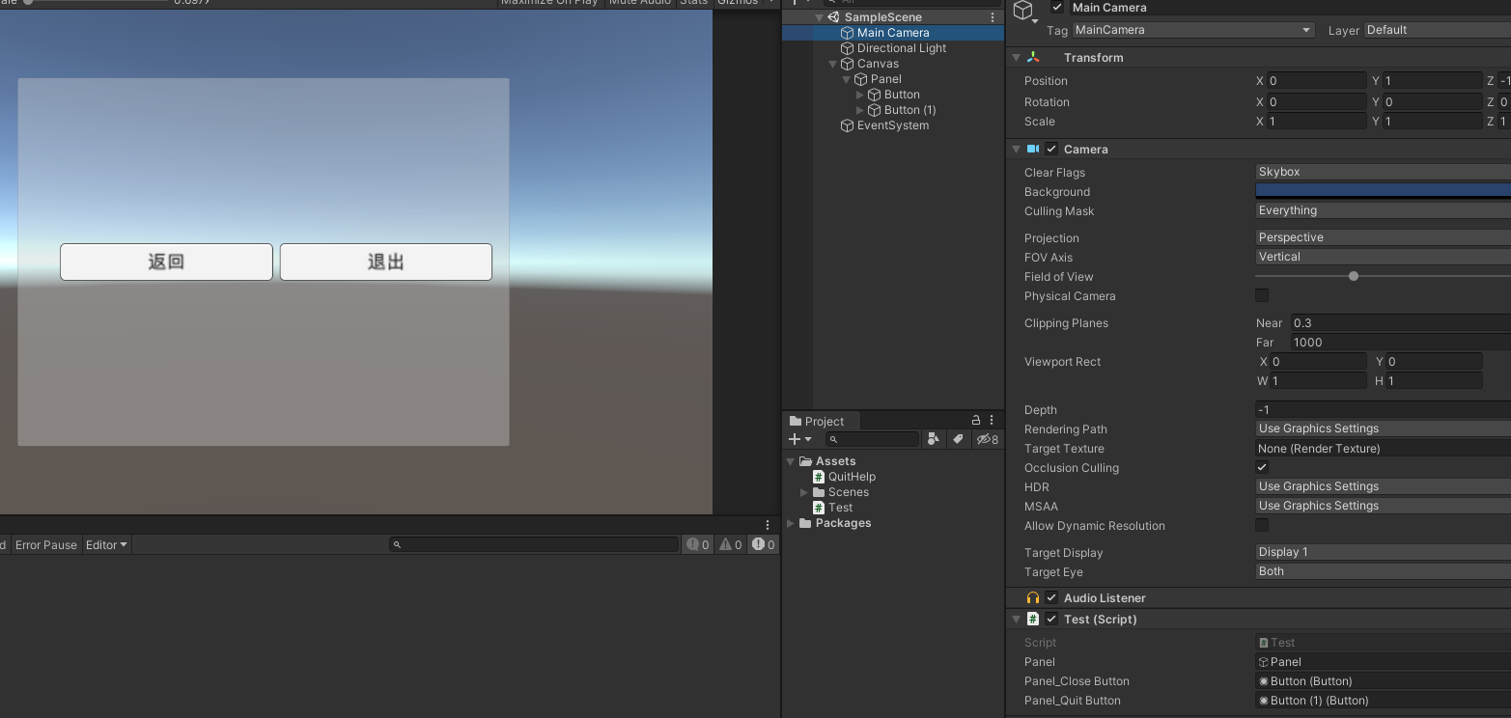
Task: Click Search by Type icon in Project
Action: coord(933,439)
